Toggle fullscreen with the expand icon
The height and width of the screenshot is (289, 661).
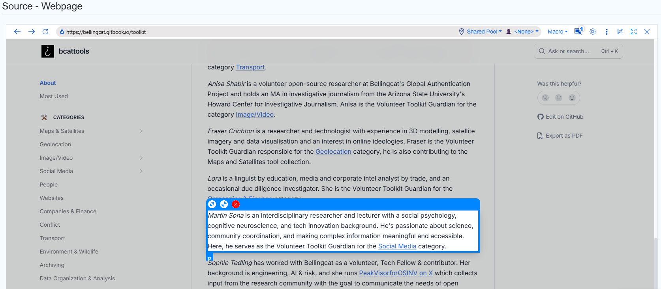[x=634, y=32]
